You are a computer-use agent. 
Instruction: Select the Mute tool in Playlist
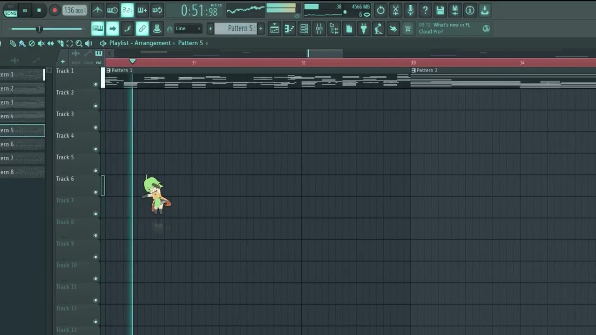(41, 43)
